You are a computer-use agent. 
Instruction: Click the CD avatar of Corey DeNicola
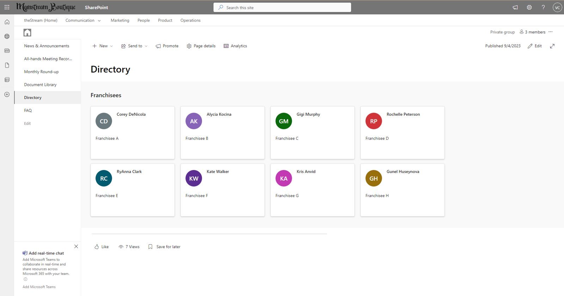coord(104,121)
